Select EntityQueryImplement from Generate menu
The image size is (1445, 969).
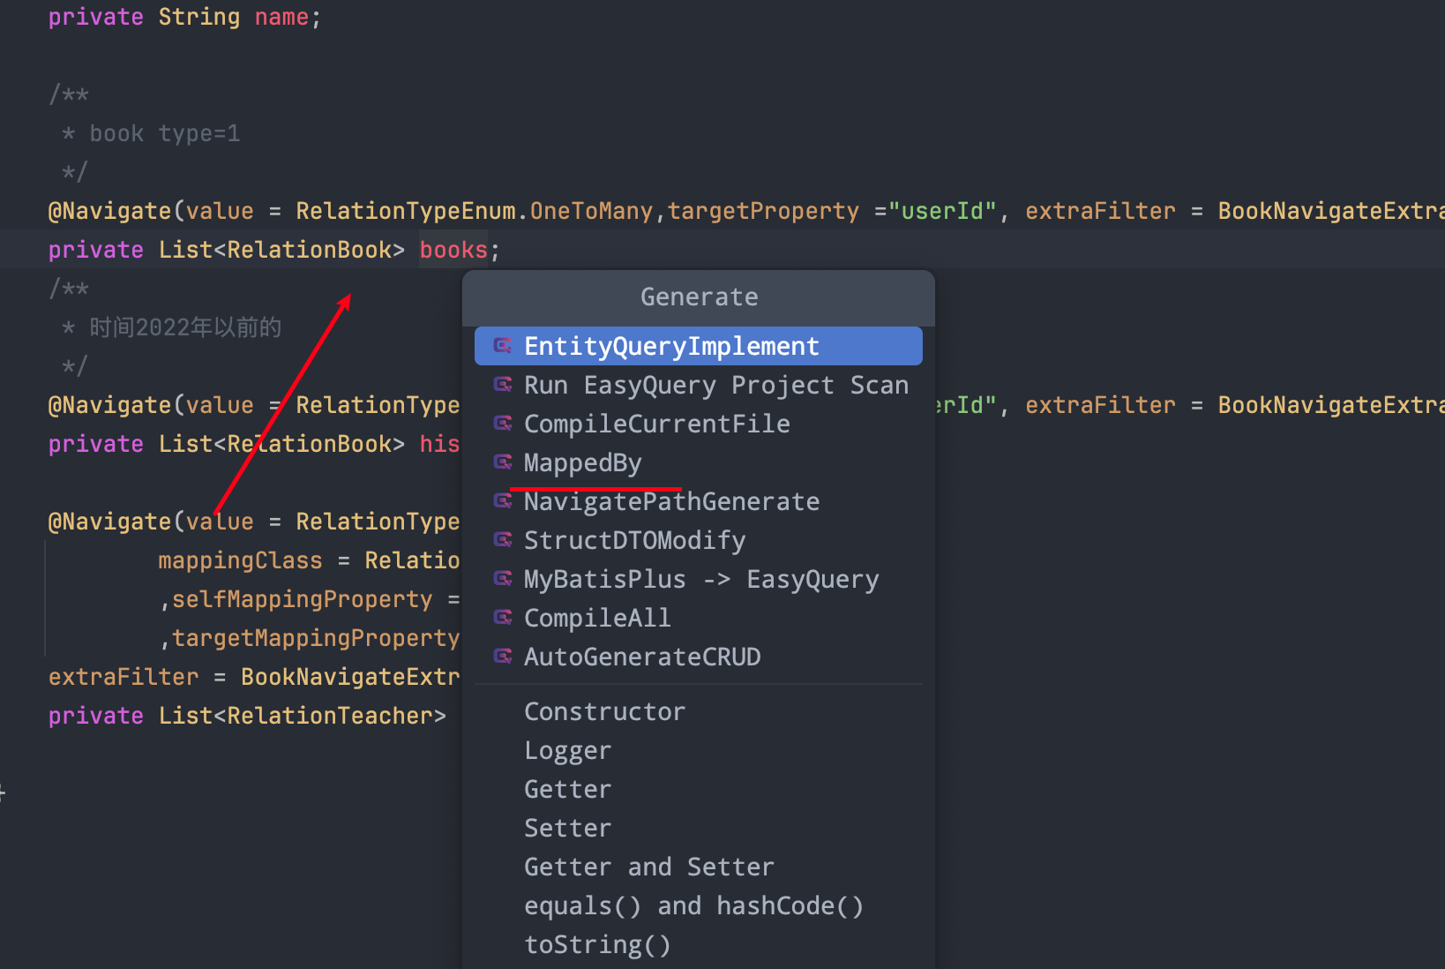click(x=671, y=346)
